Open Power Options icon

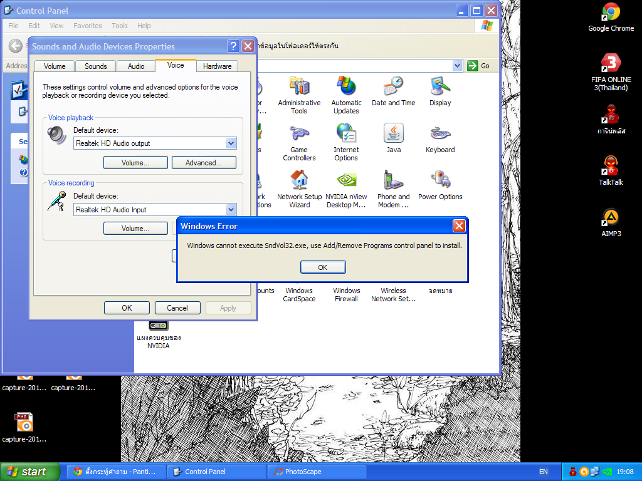coord(440,185)
